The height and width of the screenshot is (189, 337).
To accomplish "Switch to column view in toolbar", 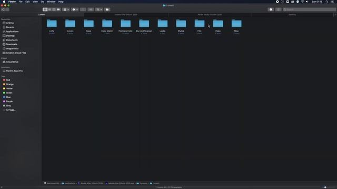I will click(x=54, y=9).
